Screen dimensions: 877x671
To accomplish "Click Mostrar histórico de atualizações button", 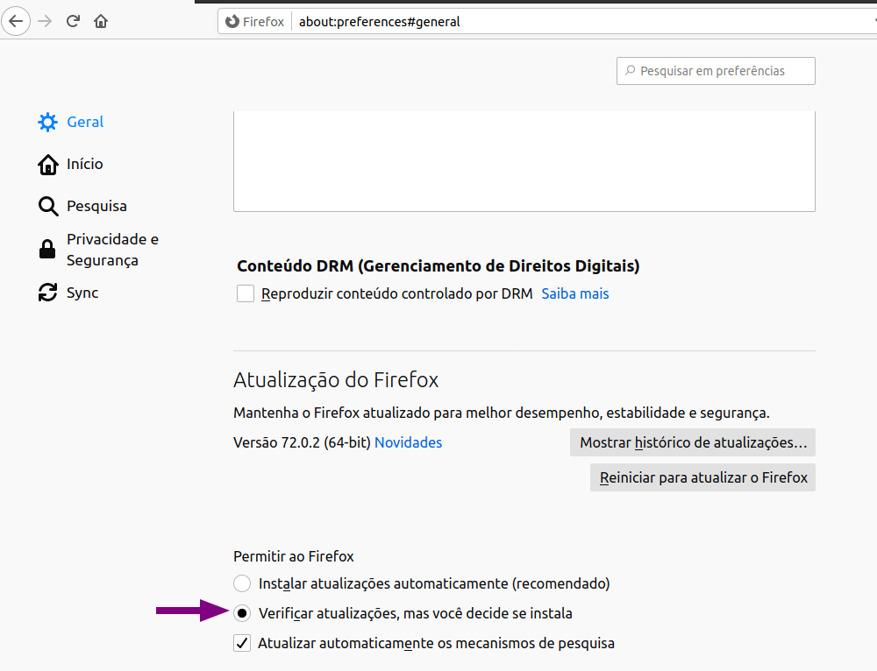I will pyautogui.click(x=693, y=442).
